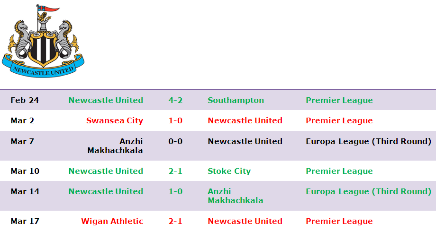Click the 4-2 score against Southampton
The width and height of the screenshot is (436, 231).
(175, 100)
